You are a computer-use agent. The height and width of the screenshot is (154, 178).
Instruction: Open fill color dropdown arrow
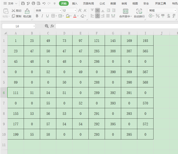71,16
